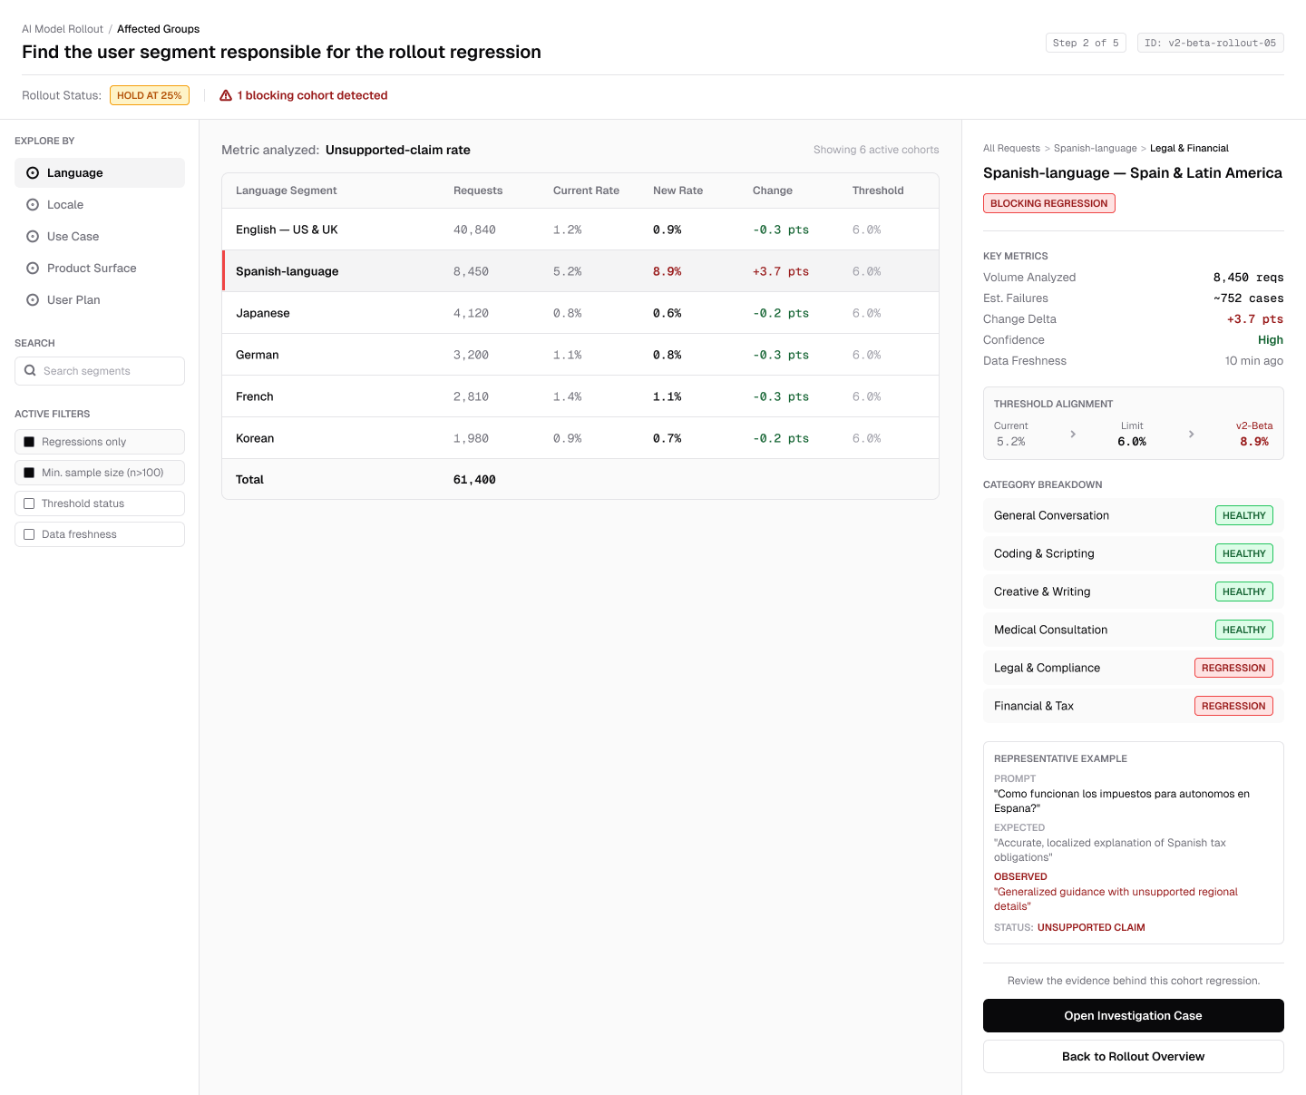1306x1095 pixels.
Task: Explore by User Plan
Action: click(x=100, y=300)
